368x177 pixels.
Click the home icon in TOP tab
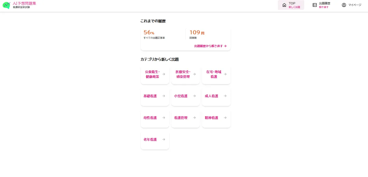coord(284,5)
